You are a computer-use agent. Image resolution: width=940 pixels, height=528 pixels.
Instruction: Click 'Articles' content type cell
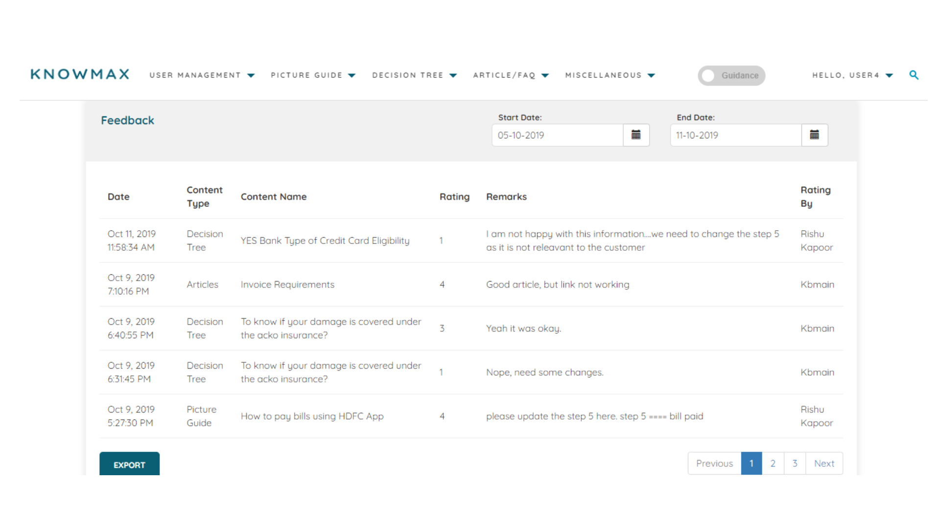point(202,285)
